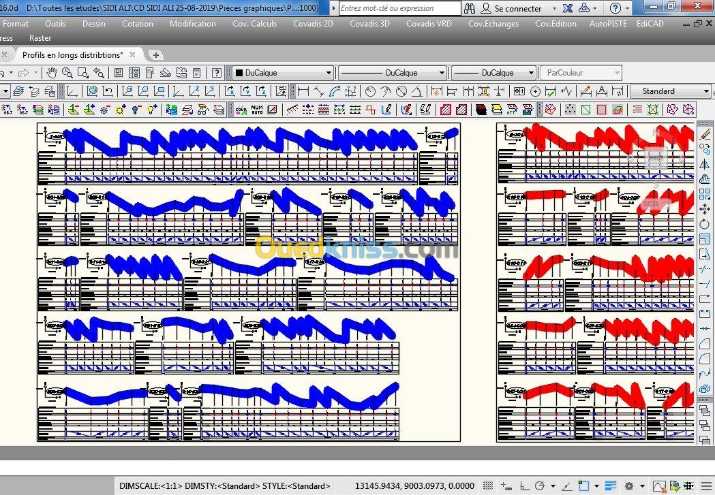Toggle lineweight display in status bar
The width and height of the screenshot is (715, 495).
pyautogui.click(x=611, y=486)
